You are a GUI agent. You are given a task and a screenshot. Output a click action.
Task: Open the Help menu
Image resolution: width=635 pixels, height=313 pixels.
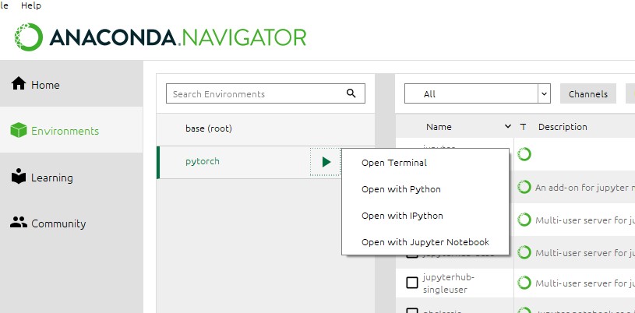pyautogui.click(x=31, y=5)
